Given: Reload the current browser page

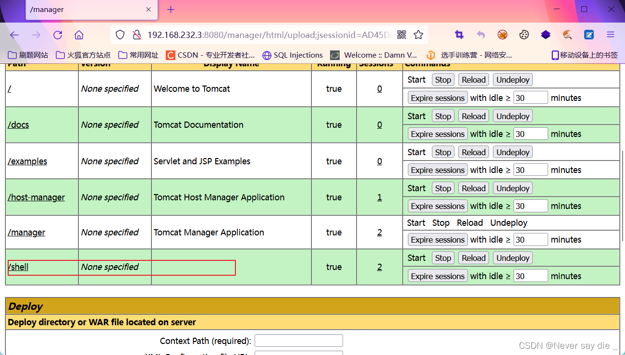Looking at the screenshot, I should tap(58, 35).
